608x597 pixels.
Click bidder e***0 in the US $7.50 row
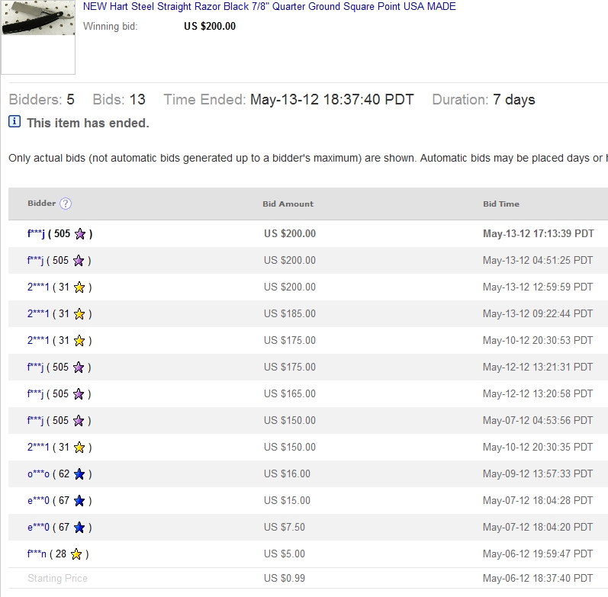(x=38, y=528)
